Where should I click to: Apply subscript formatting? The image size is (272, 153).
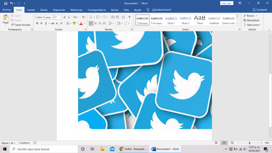(57, 23)
